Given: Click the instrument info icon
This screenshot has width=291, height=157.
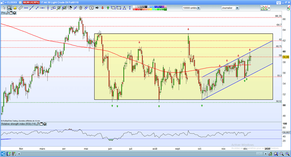Looking at the screenshot, I should click(21, 3).
